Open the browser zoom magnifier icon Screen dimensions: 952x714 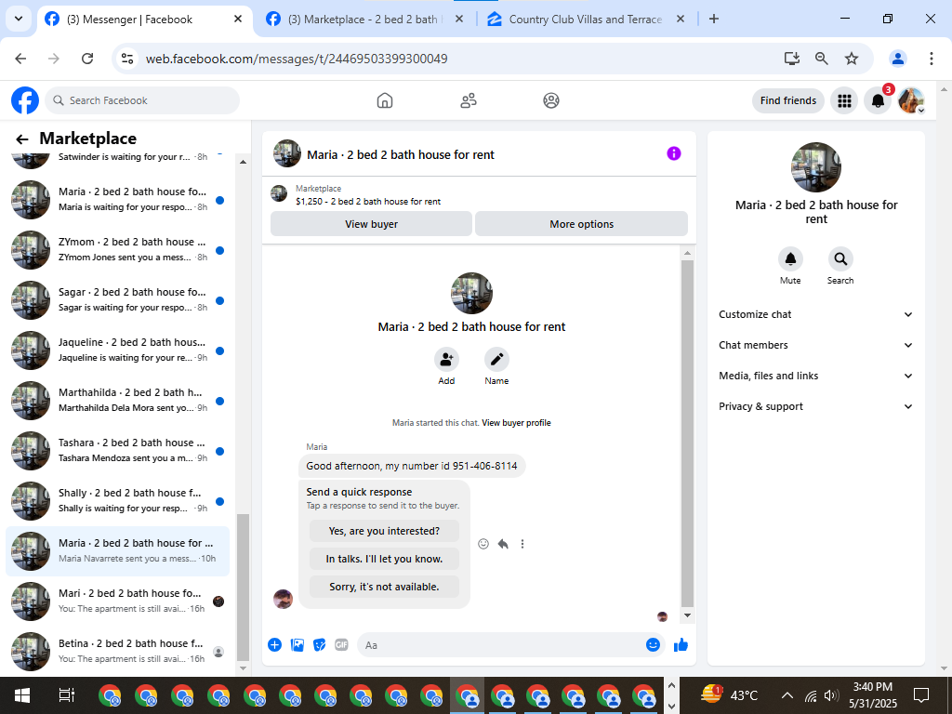(x=822, y=59)
